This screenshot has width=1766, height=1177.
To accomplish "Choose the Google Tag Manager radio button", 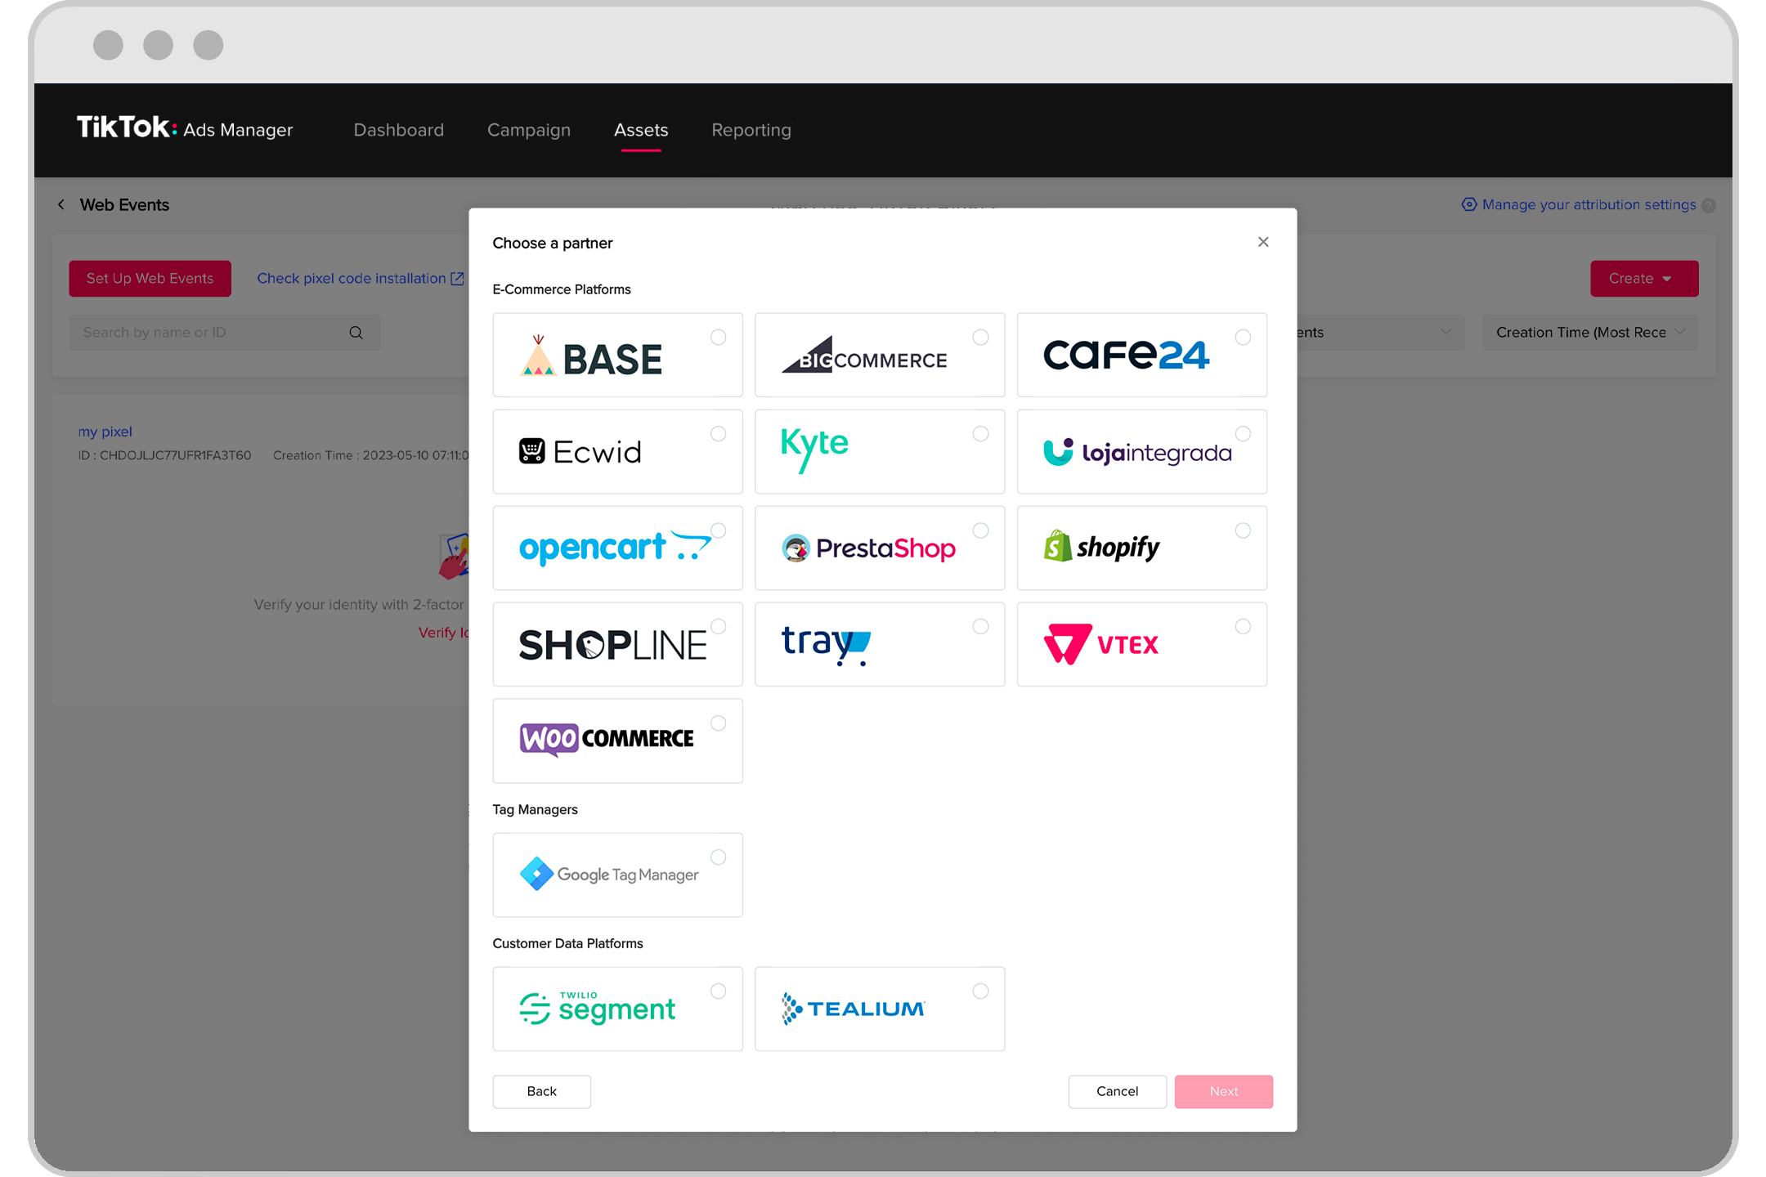I will pyautogui.click(x=718, y=857).
